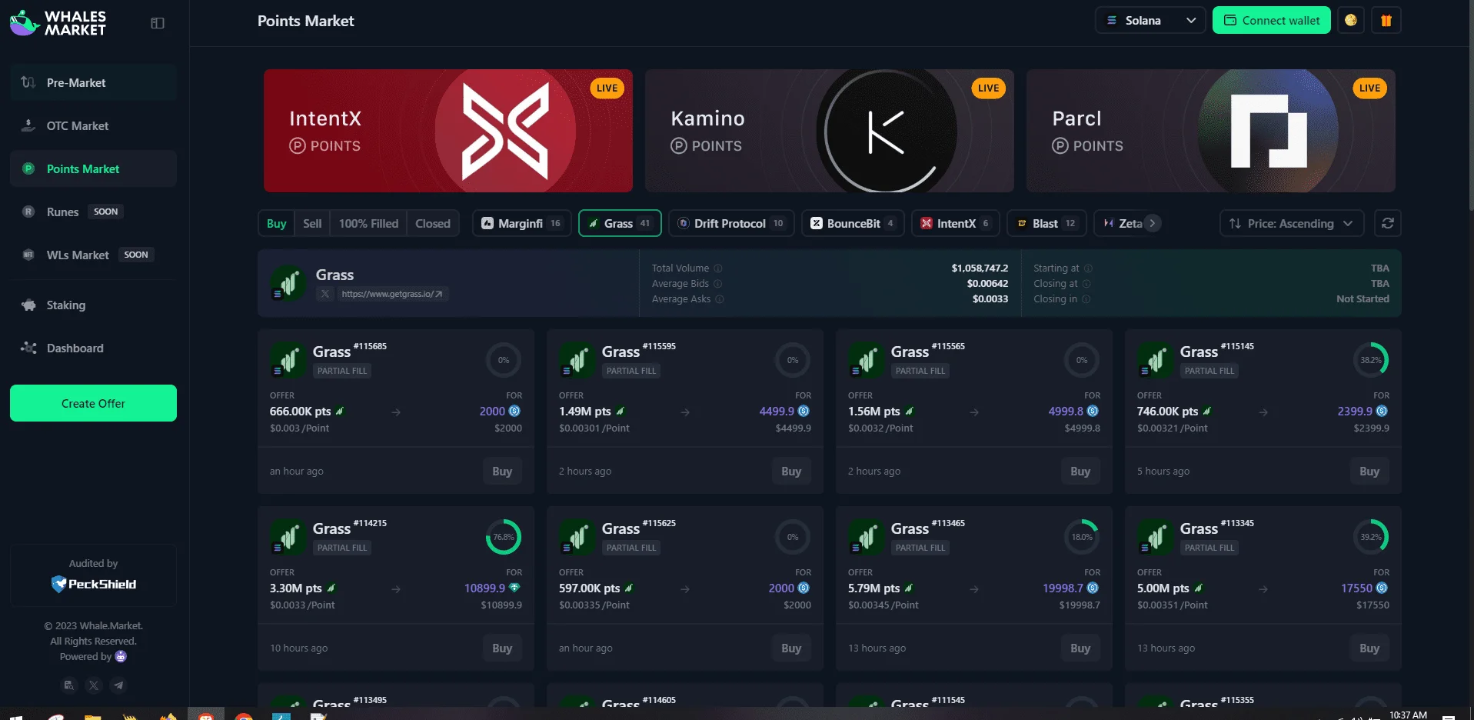This screenshot has height=720, width=1474.
Task: Buy Grass offer #115565
Action: point(1080,472)
